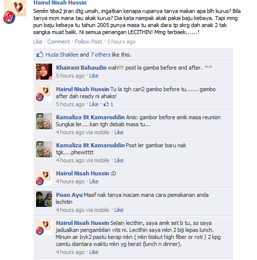Like Puan Ayu's lechitin question comment

point(119,210)
